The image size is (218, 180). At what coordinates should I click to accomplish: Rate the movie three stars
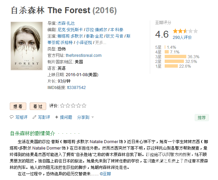click(73, 106)
